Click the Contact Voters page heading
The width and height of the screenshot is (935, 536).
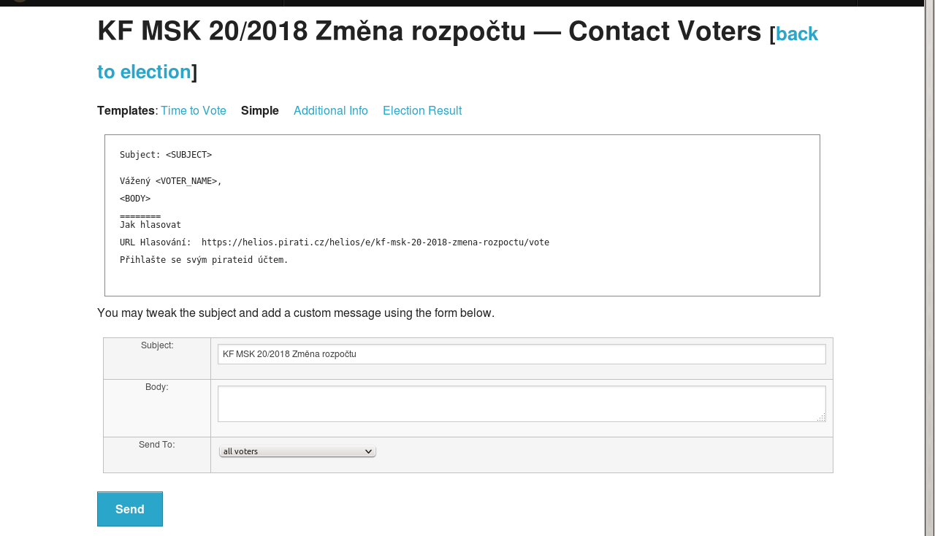(x=430, y=31)
